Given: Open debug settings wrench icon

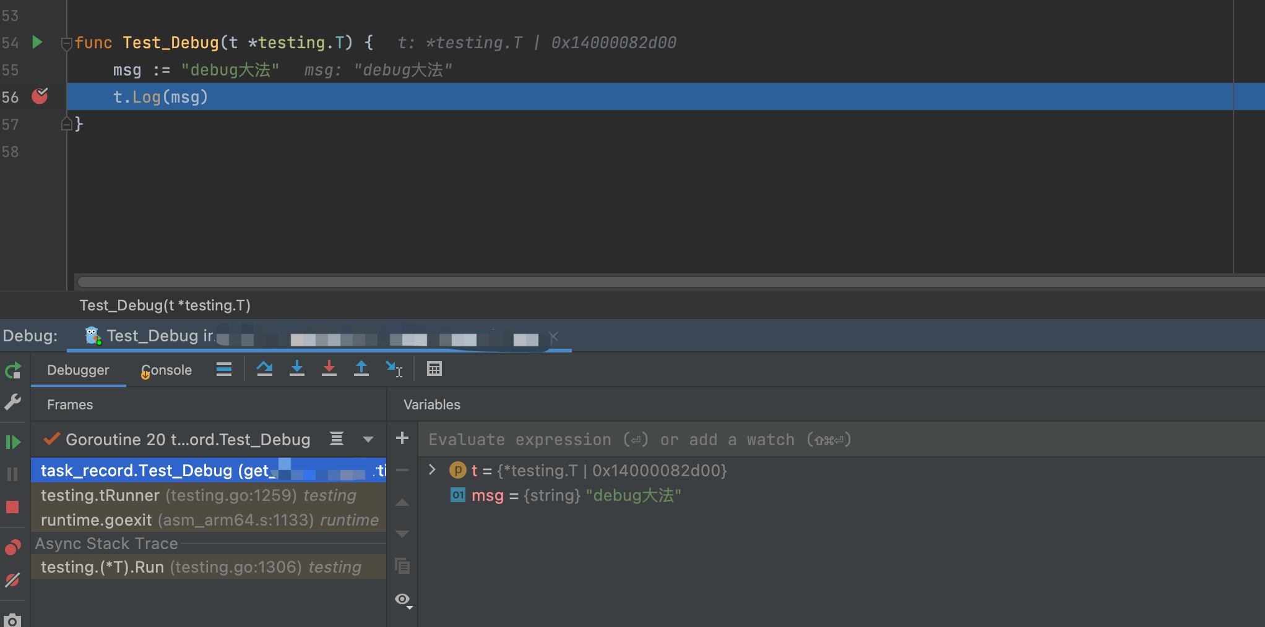Looking at the screenshot, I should coord(13,403).
